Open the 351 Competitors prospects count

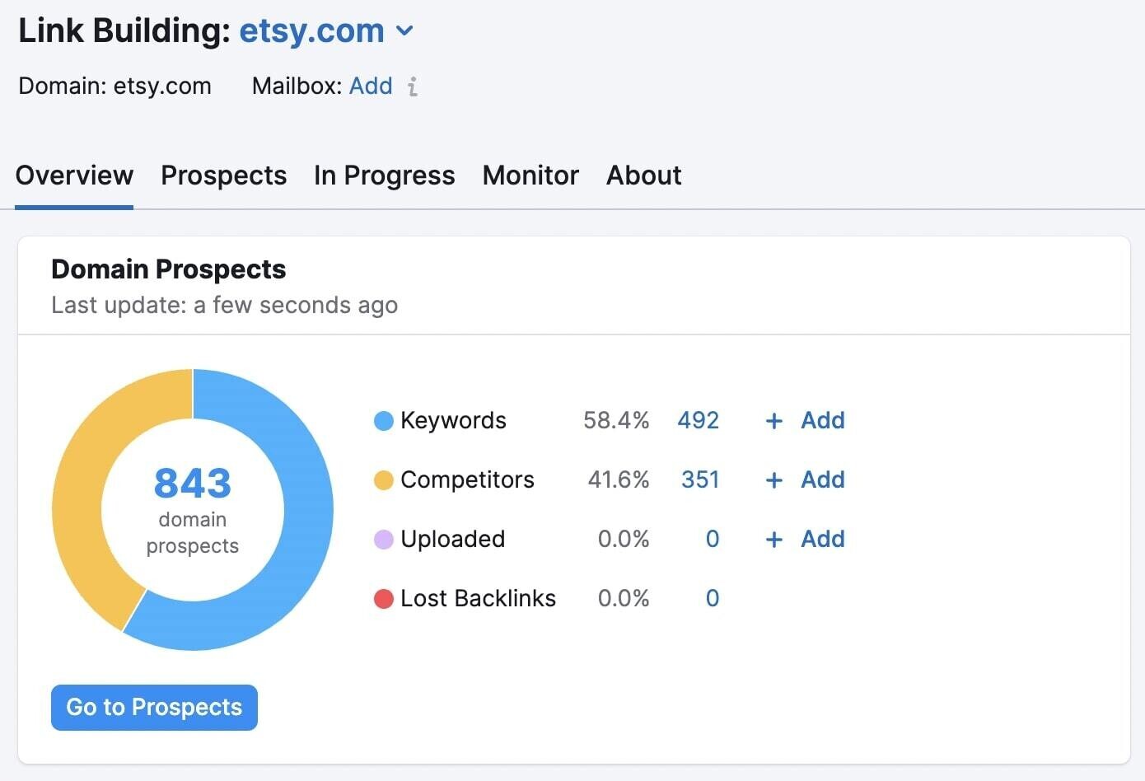pyautogui.click(x=700, y=479)
